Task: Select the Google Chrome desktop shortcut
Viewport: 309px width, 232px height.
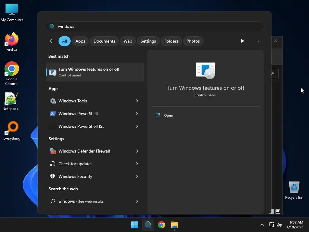Action: [x=12, y=73]
